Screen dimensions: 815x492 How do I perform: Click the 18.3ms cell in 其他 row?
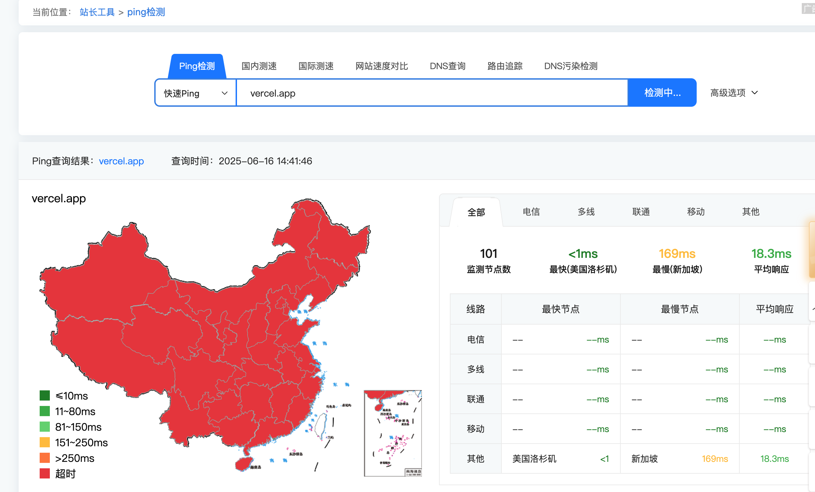point(774,459)
